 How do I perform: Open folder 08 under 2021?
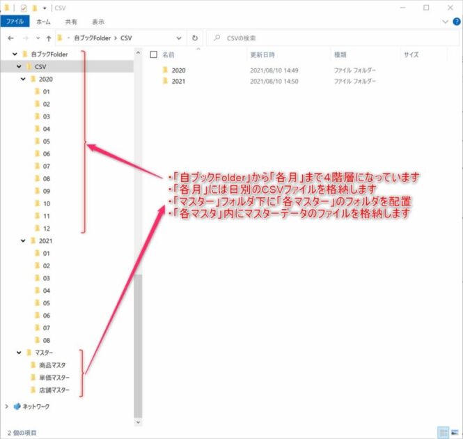[47, 340]
